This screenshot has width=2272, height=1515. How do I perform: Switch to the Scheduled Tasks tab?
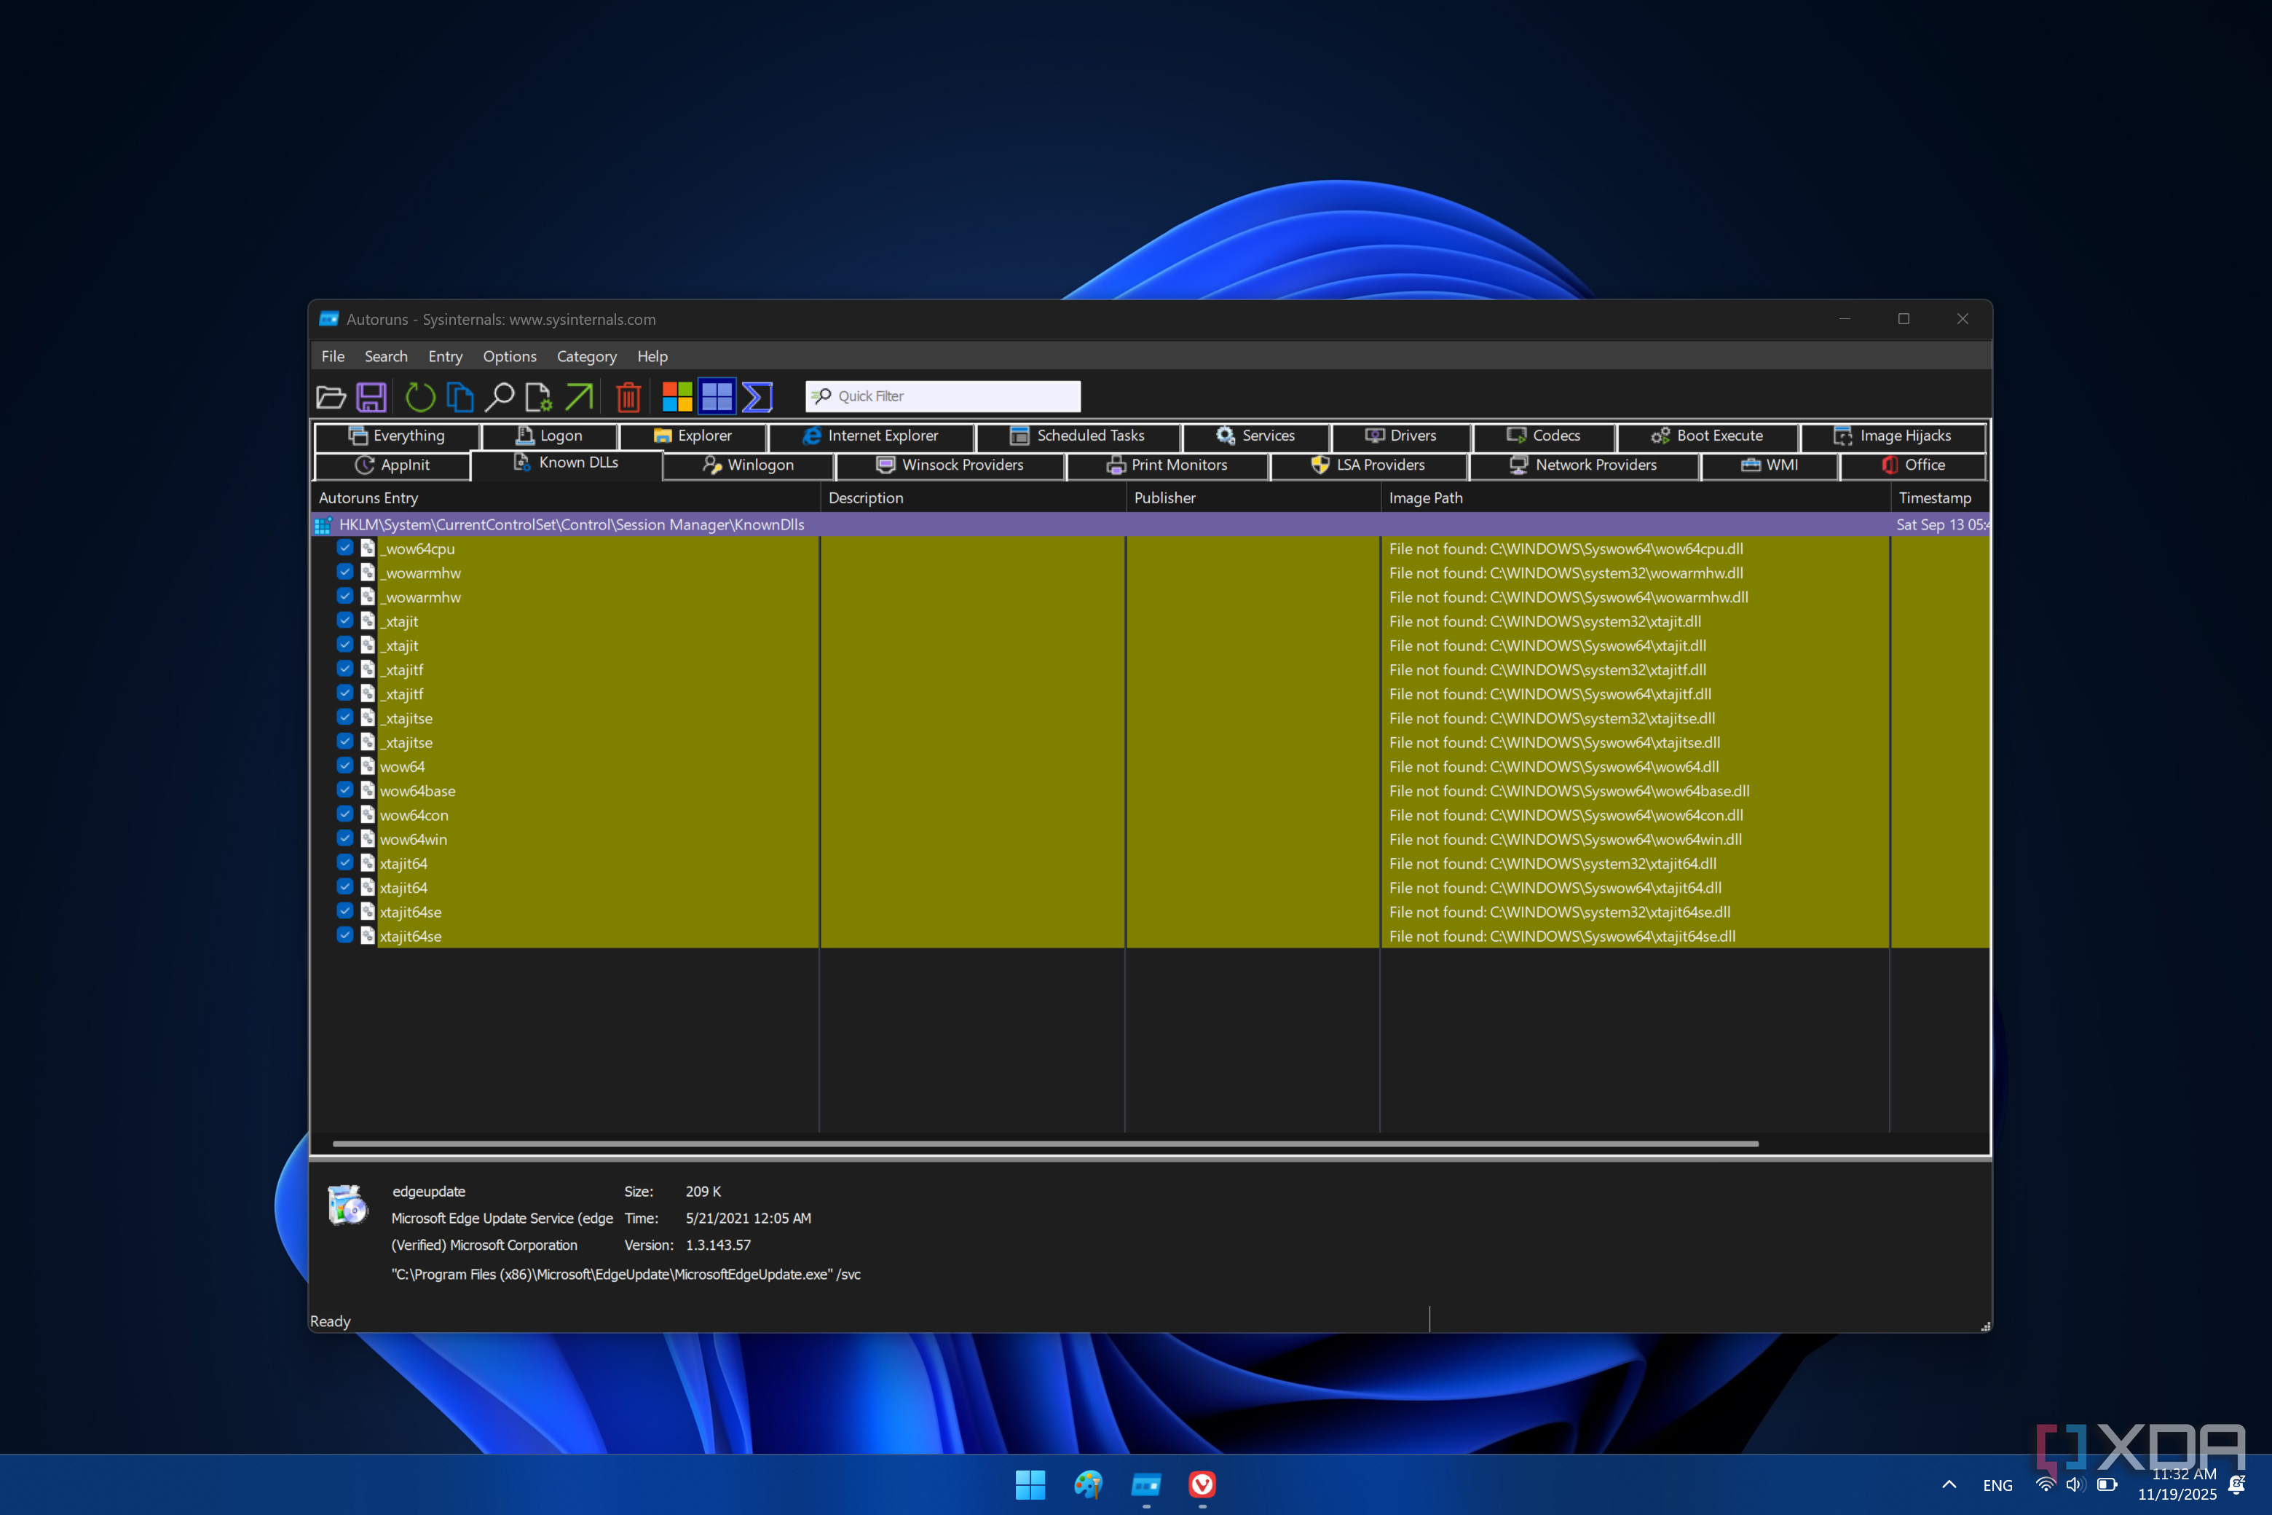[x=1078, y=436]
